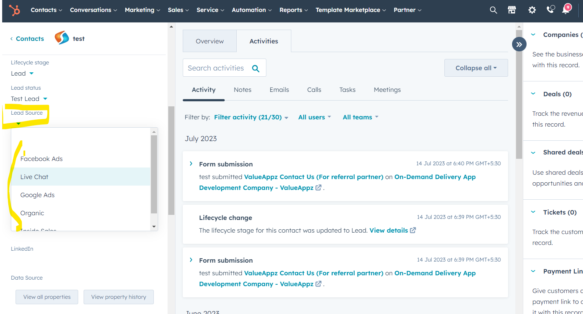
Task: Open the notifications bell
Action: click(x=566, y=9)
